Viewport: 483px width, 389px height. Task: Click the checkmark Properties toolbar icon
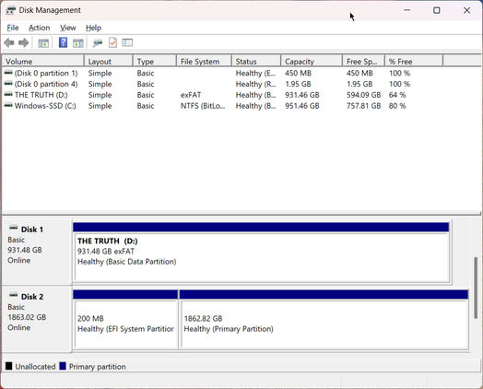point(112,42)
